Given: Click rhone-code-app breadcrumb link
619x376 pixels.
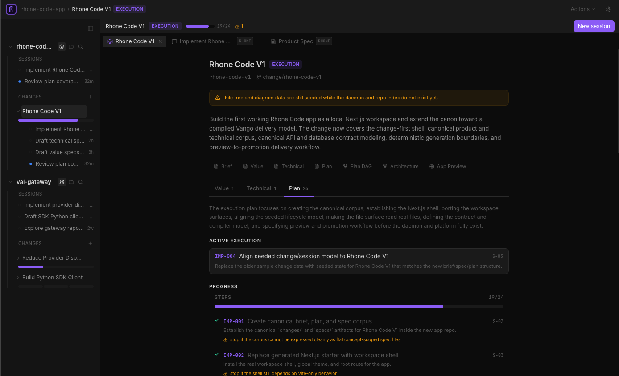Looking at the screenshot, I should (42, 9).
